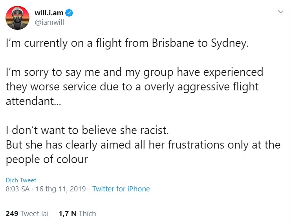293x224 pixels.
Task: Click Dịch Tweet to translate the tweet
Action: pyautogui.click(x=21, y=180)
